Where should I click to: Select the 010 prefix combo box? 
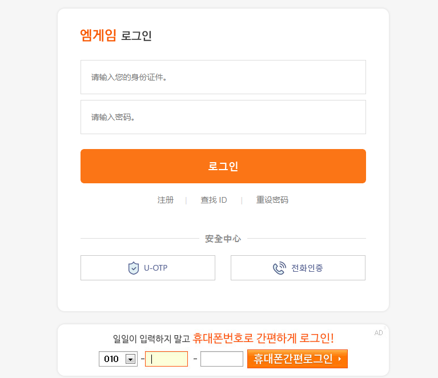[x=118, y=359]
